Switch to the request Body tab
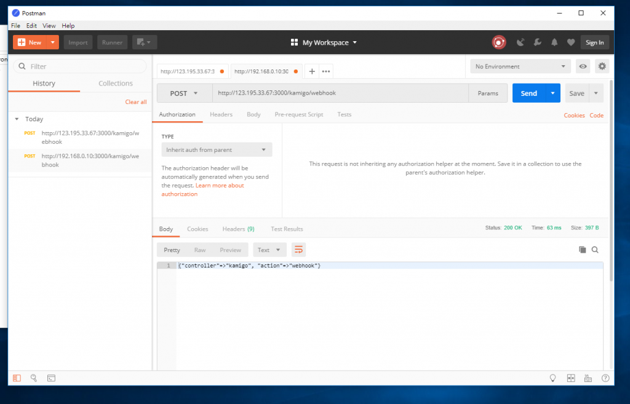 pyautogui.click(x=253, y=114)
